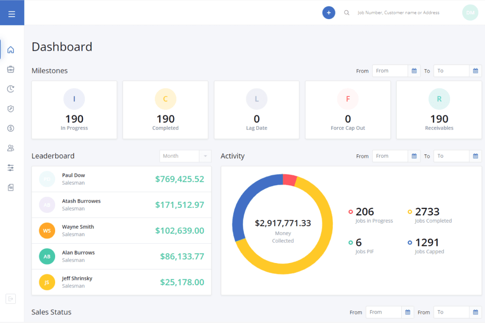485x323 pixels.
Task: Open the documents report sidebar item
Action: [11, 187]
